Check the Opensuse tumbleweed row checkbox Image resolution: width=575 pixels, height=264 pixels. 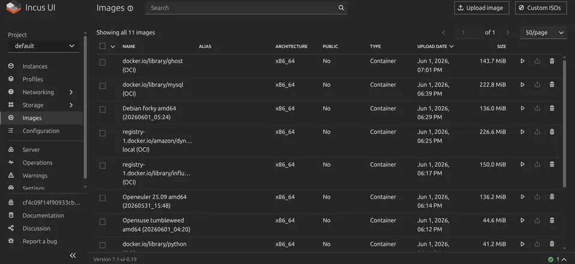pyautogui.click(x=102, y=222)
